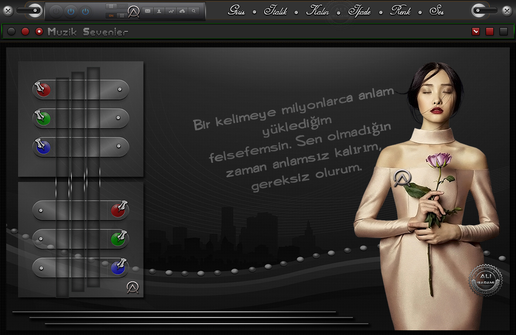Click the first blue power icon
This screenshot has width=516, height=335.
tap(71, 10)
